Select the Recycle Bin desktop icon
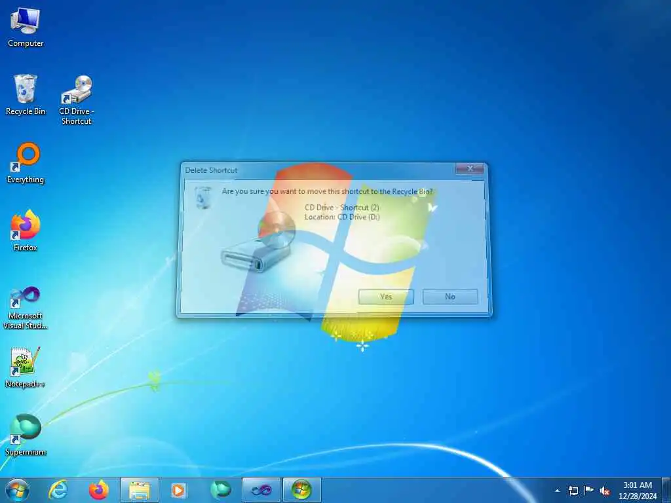This screenshot has width=671, height=503. pyautogui.click(x=26, y=95)
